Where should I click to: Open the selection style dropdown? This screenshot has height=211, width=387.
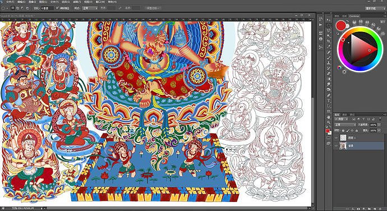point(90,8)
